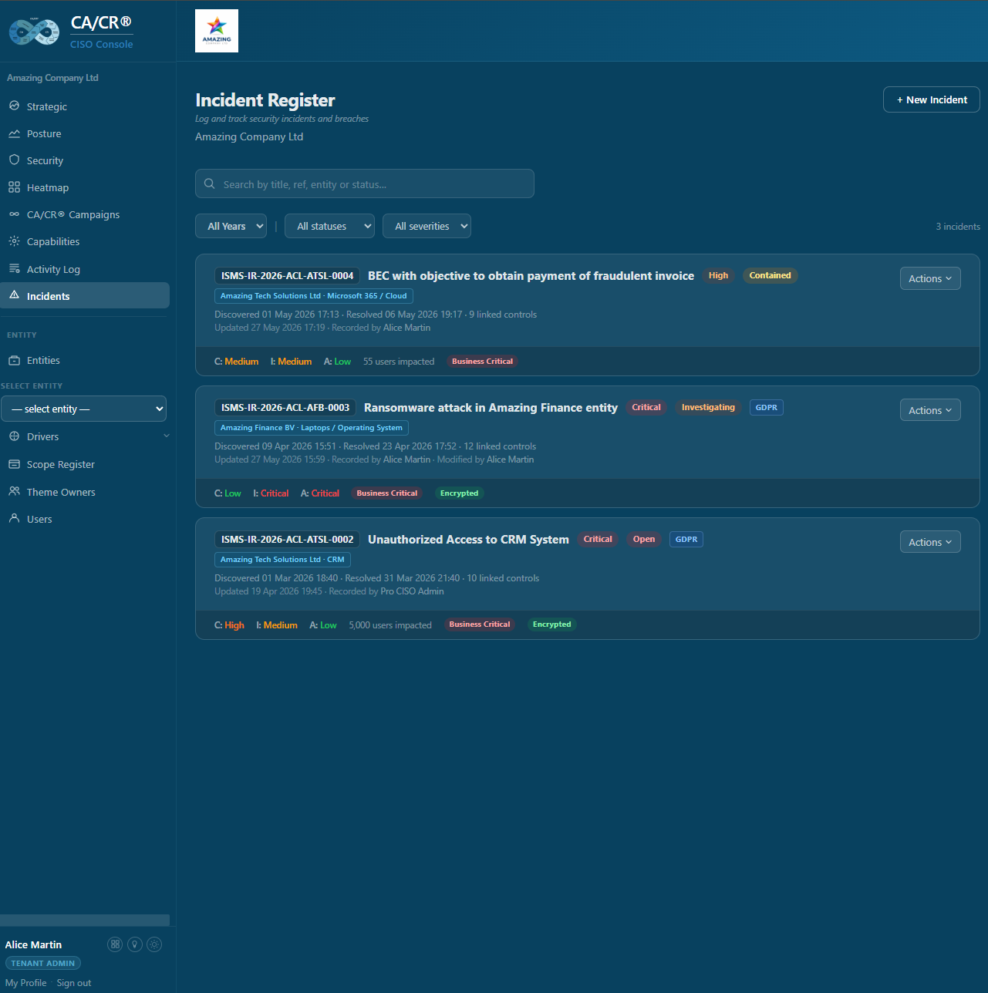Expand the Drivers chevron in sidebar
988x993 pixels.
coord(166,436)
